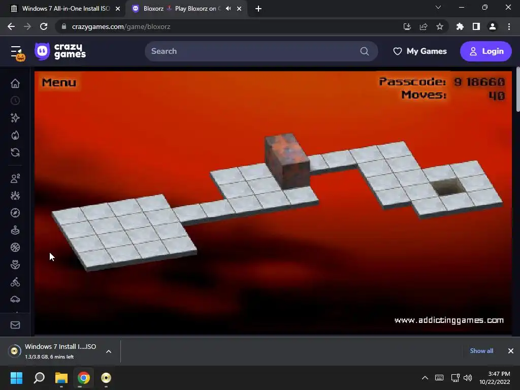The width and height of the screenshot is (520, 390).
Task: Open the Action games burst icon
Action: pyautogui.click(x=15, y=196)
